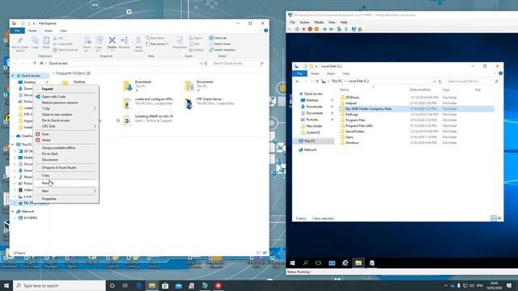The image size is (518, 291).
Task: Choose Open with Code in context menu
Action: tap(66, 97)
